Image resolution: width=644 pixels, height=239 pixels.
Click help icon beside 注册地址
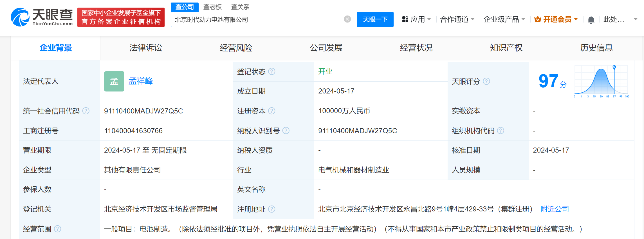click(x=271, y=209)
